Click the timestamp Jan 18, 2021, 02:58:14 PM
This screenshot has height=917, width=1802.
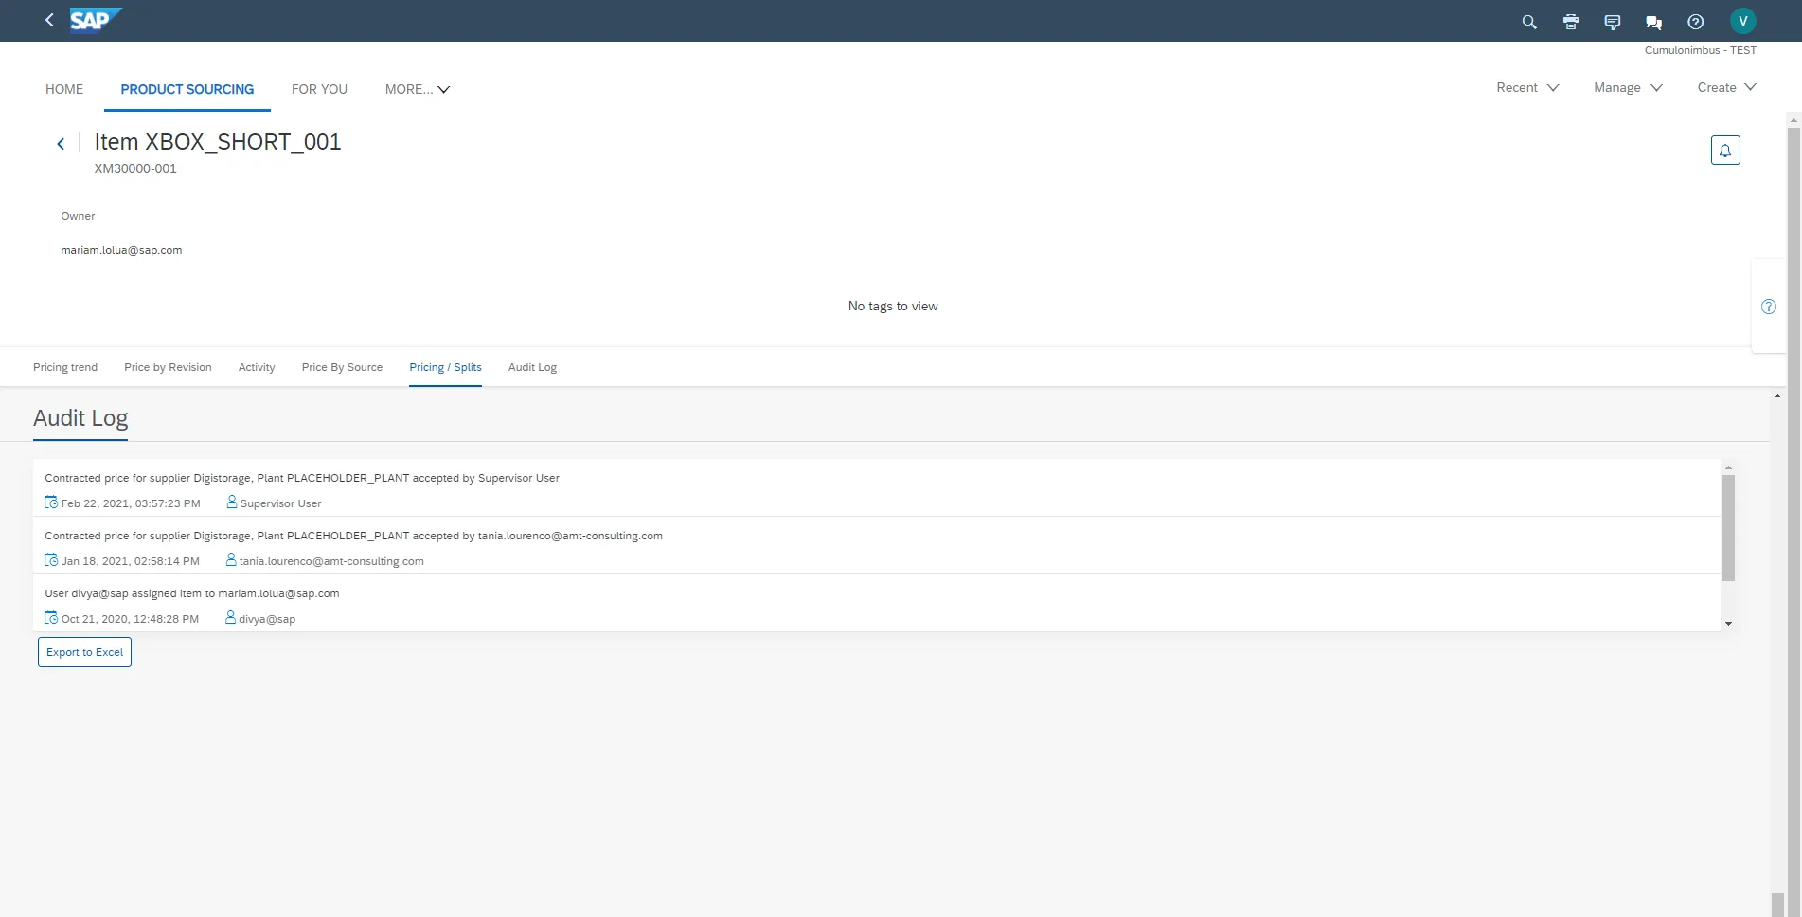tap(131, 561)
